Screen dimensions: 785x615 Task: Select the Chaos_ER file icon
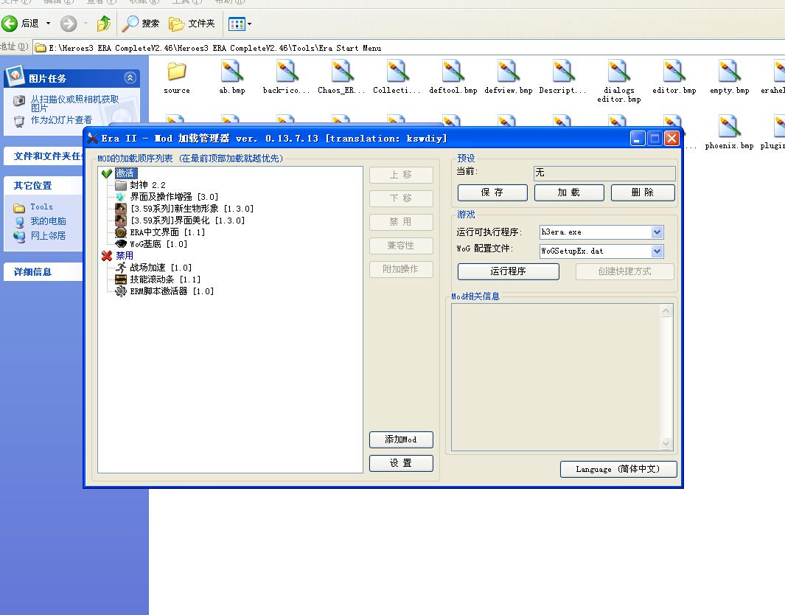(x=341, y=71)
